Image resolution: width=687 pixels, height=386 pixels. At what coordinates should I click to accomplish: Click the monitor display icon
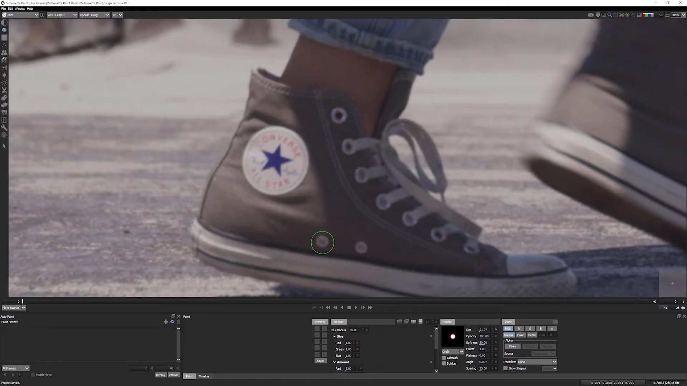tap(598, 15)
